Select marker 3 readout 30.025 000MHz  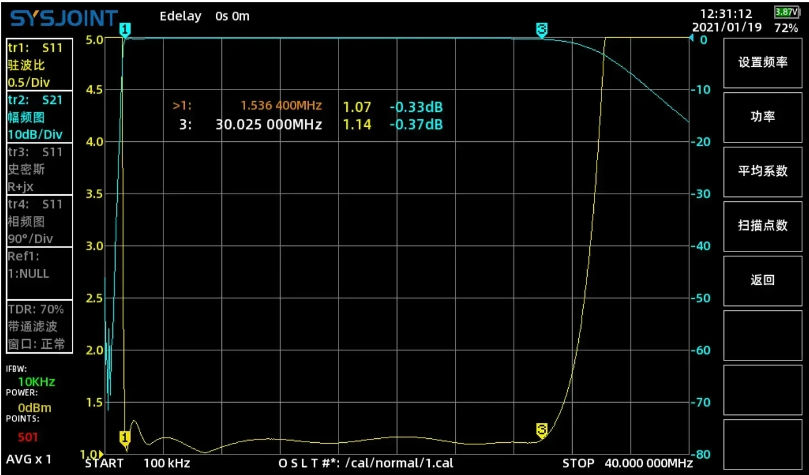[250, 125]
